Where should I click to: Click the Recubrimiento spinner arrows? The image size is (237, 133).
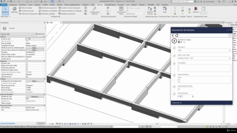tap(193, 96)
